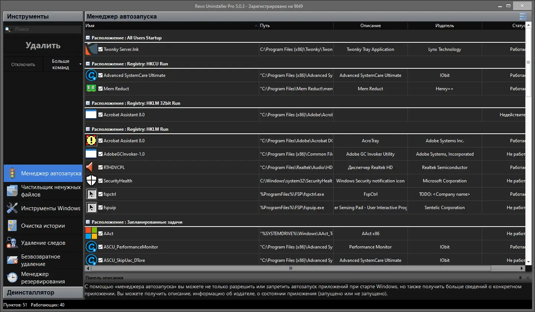Screen dimensions: 535x312
Task: Open the search options magnifier dropdown
Action: 9,29
